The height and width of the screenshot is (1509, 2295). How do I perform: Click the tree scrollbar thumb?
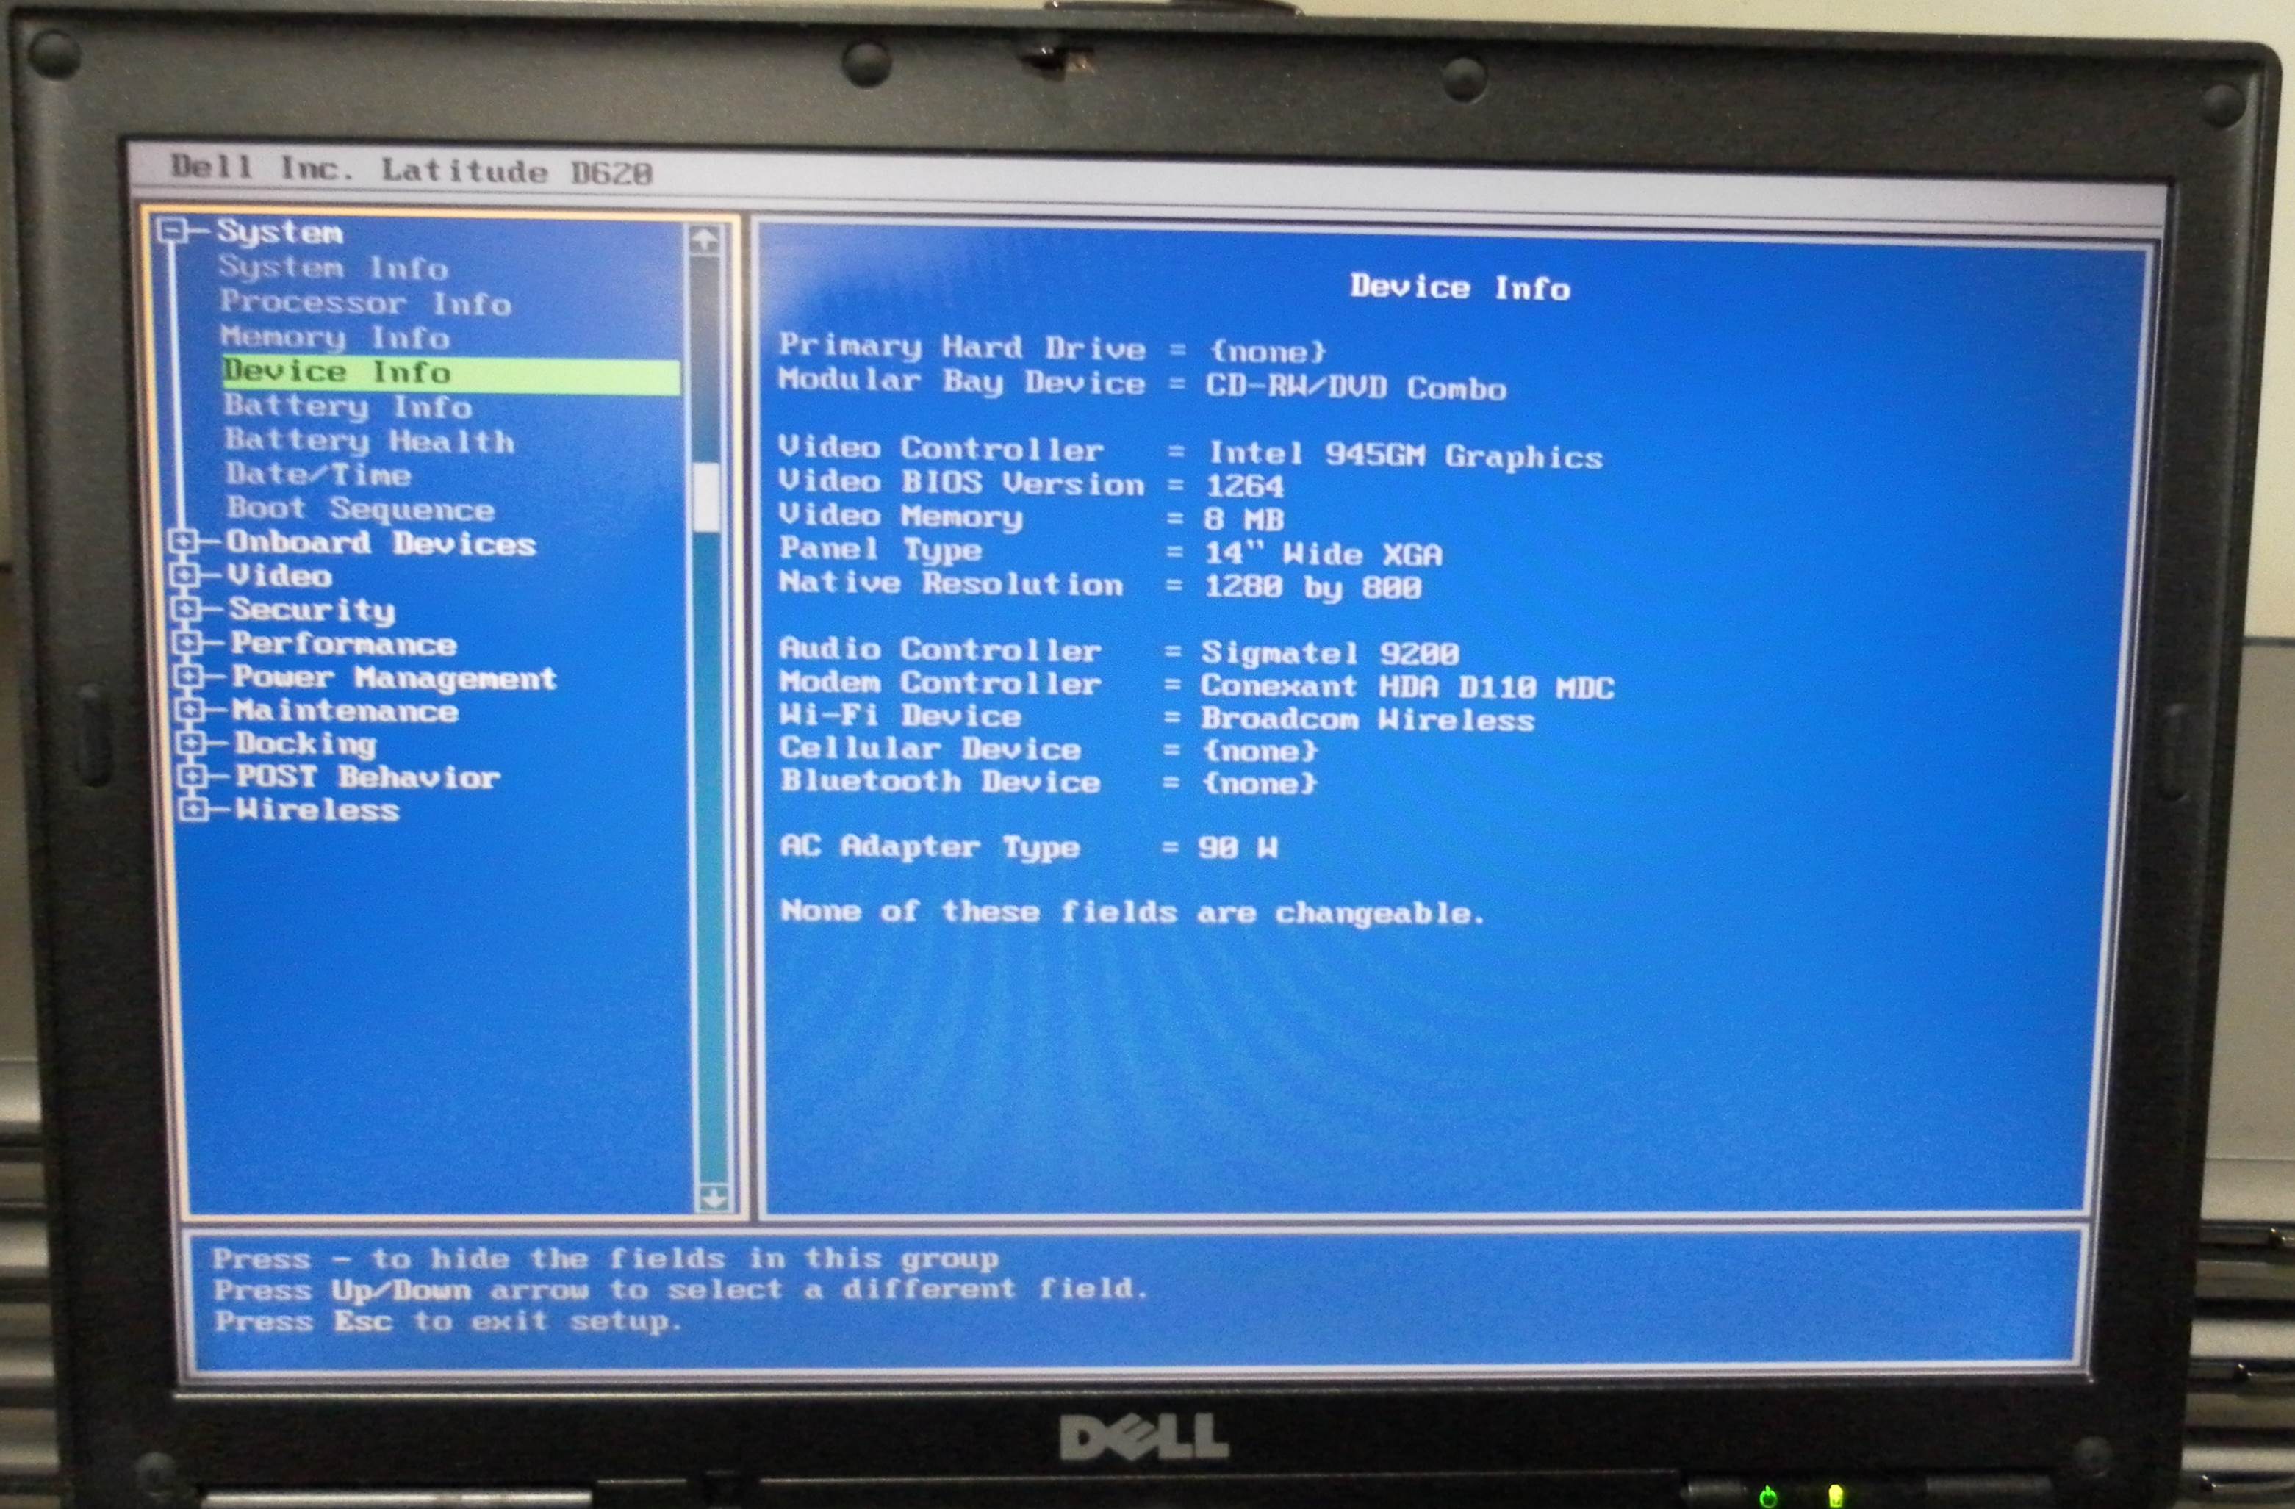point(708,496)
